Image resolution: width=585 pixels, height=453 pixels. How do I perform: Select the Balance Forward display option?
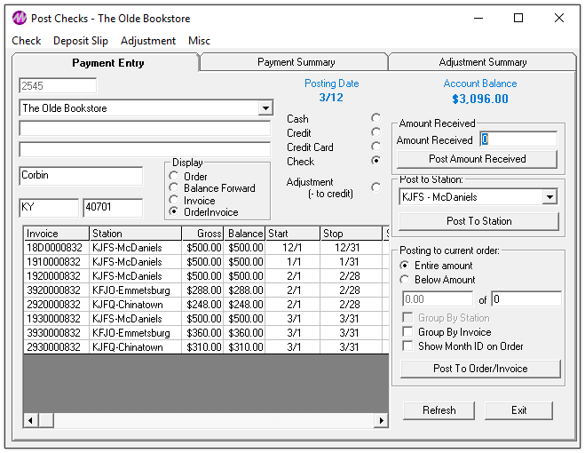click(x=174, y=188)
